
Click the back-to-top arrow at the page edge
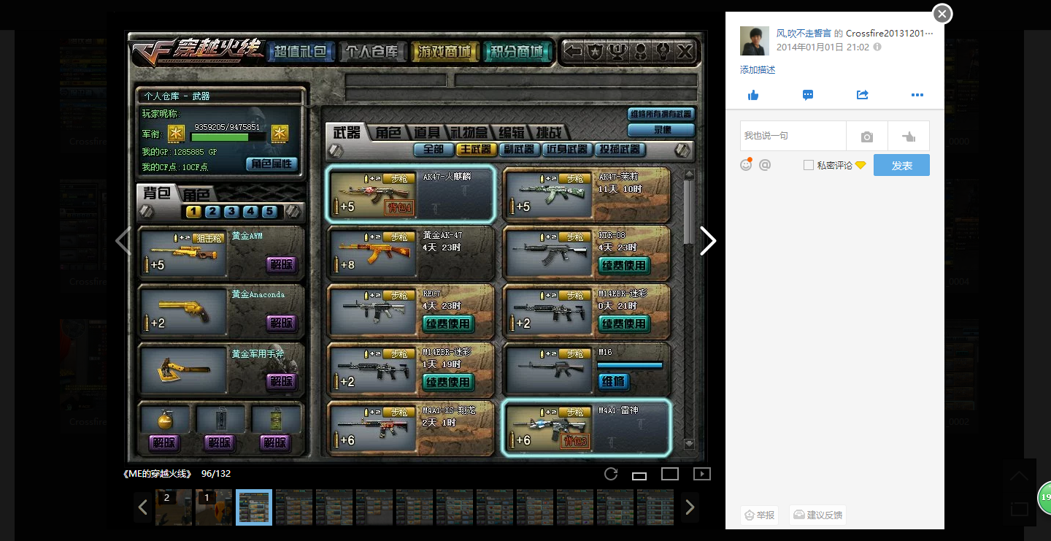pos(1019,476)
